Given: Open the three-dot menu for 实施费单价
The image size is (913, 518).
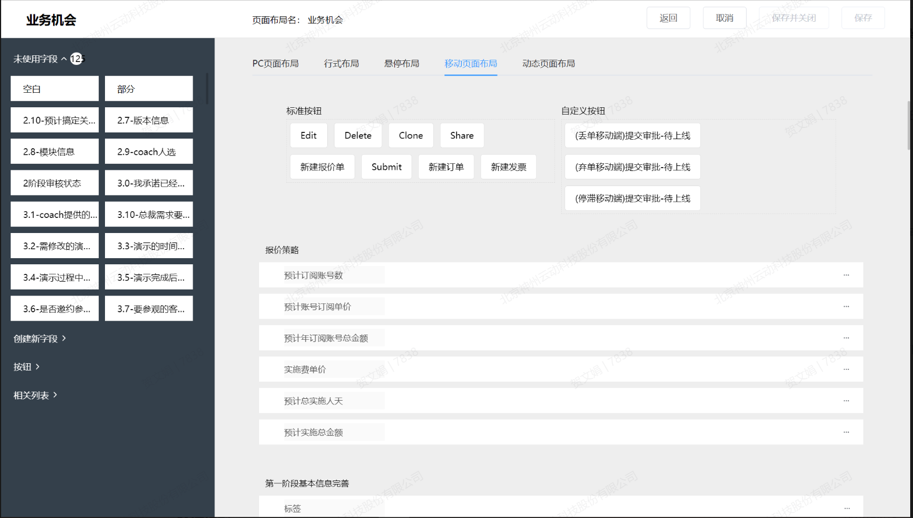Looking at the screenshot, I should coord(846,369).
